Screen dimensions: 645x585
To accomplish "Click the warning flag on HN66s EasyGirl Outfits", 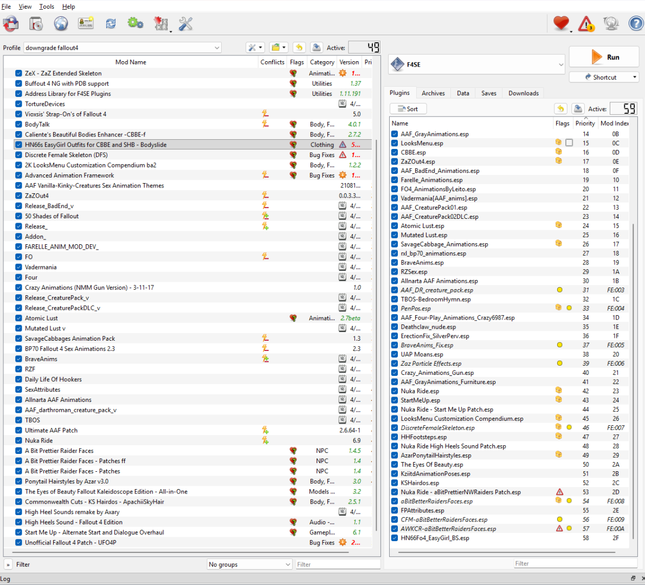I will (342, 145).
